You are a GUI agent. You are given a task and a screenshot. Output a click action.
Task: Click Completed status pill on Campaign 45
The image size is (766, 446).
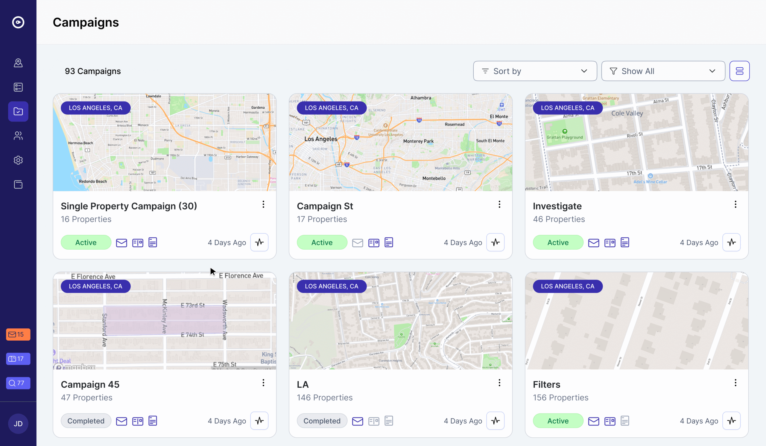tap(86, 421)
